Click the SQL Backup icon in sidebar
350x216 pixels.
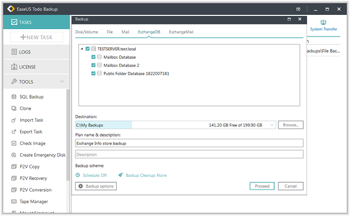pyautogui.click(x=14, y=97)
